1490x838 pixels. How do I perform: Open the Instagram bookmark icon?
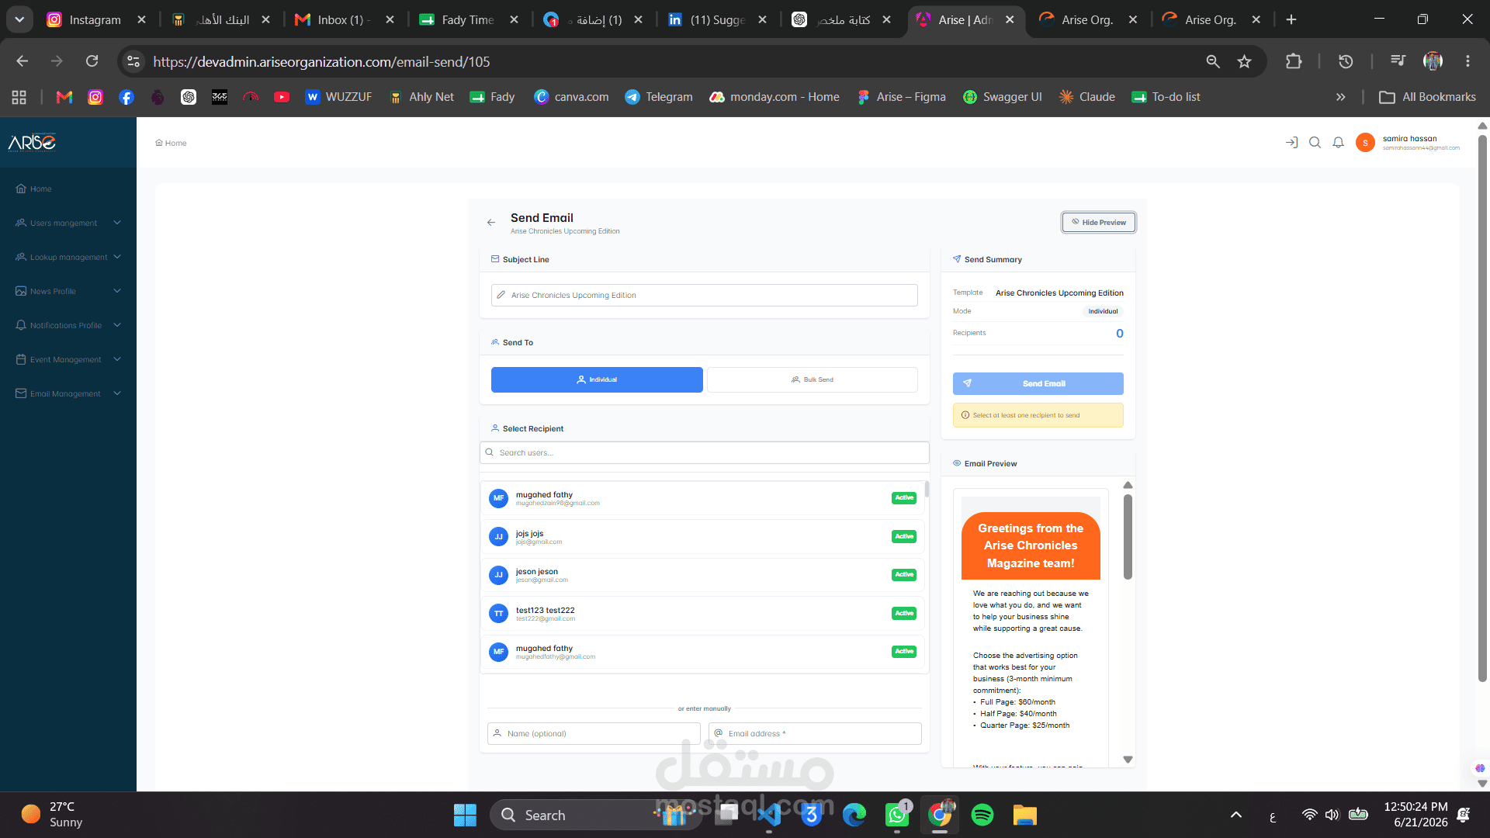click(x=95, y=97)
